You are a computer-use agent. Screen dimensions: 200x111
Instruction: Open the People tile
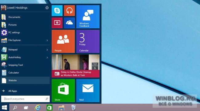click(x=63, y=41)
